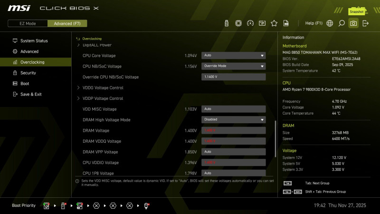380x214 pixels.
Task: Expand VDDG Voltage Control
Action: pos(103,88)
